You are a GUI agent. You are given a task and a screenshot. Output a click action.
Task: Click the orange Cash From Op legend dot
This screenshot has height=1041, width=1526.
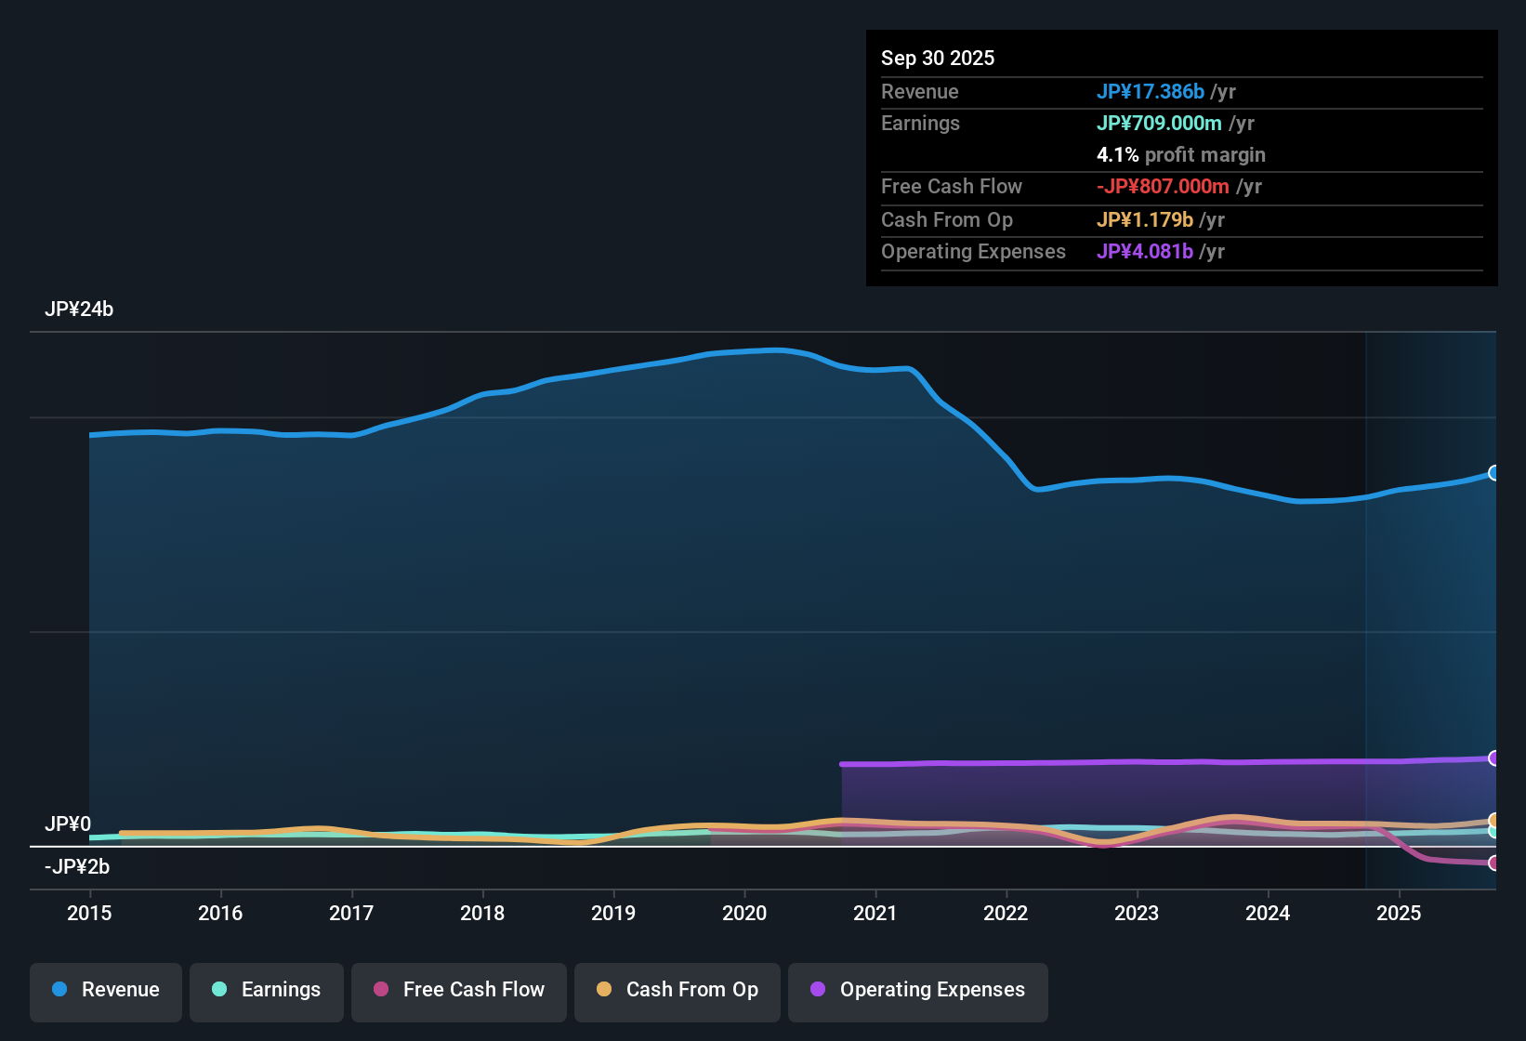point(603,990)
